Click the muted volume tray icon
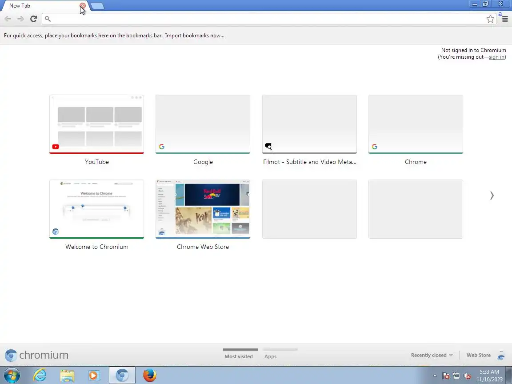512x384 pixels. [467, 376]
